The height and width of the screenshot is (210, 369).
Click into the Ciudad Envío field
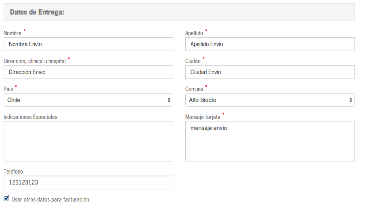click(270, 72)
